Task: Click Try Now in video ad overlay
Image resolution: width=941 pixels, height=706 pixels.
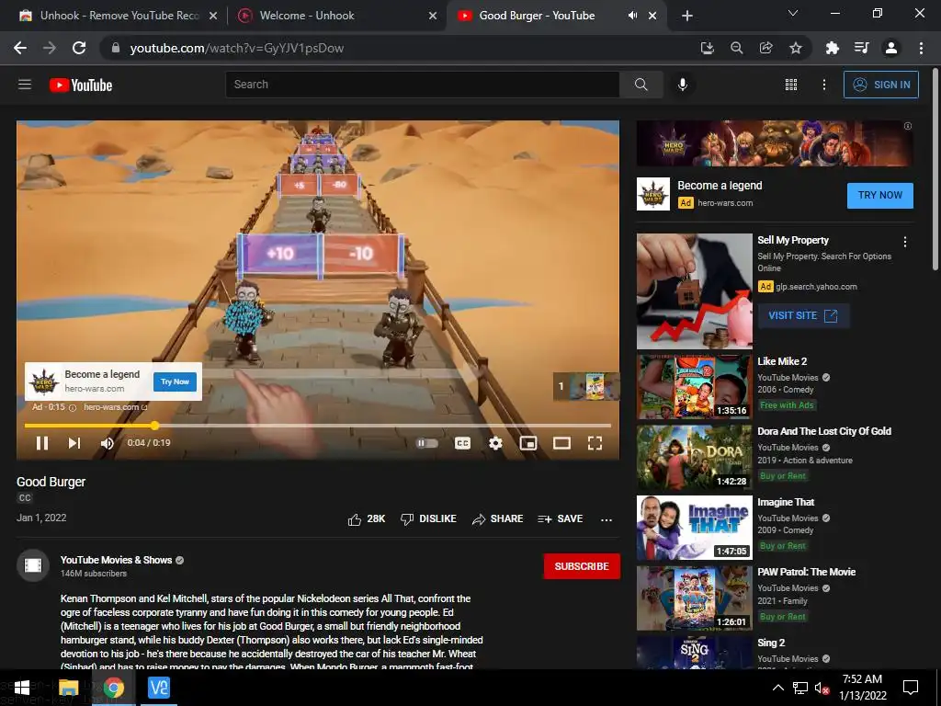Action: (175, 381)
